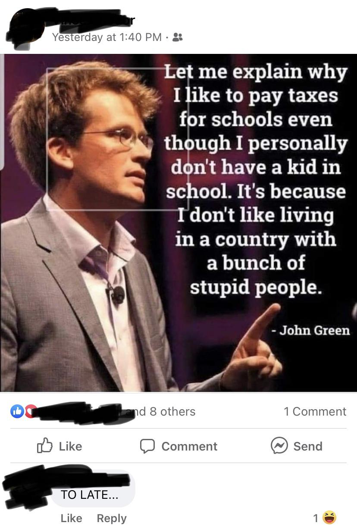Tap the Send button label

click(308, 446)
